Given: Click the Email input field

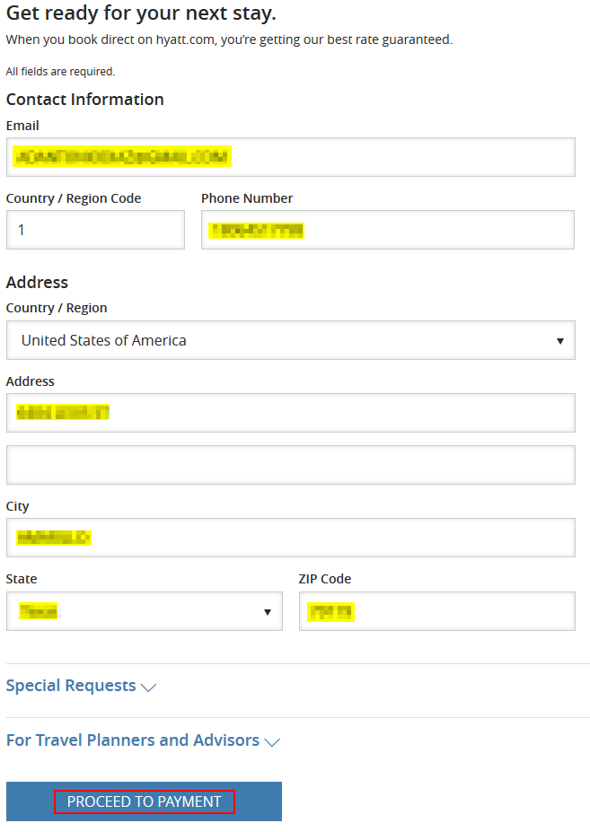Looking at the screenshot, I should click(290, 157).
